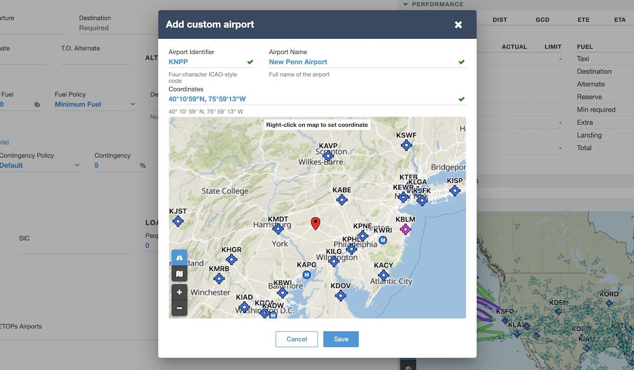Zoom in on the map
634x370 pixels.
tap(180, 292)
